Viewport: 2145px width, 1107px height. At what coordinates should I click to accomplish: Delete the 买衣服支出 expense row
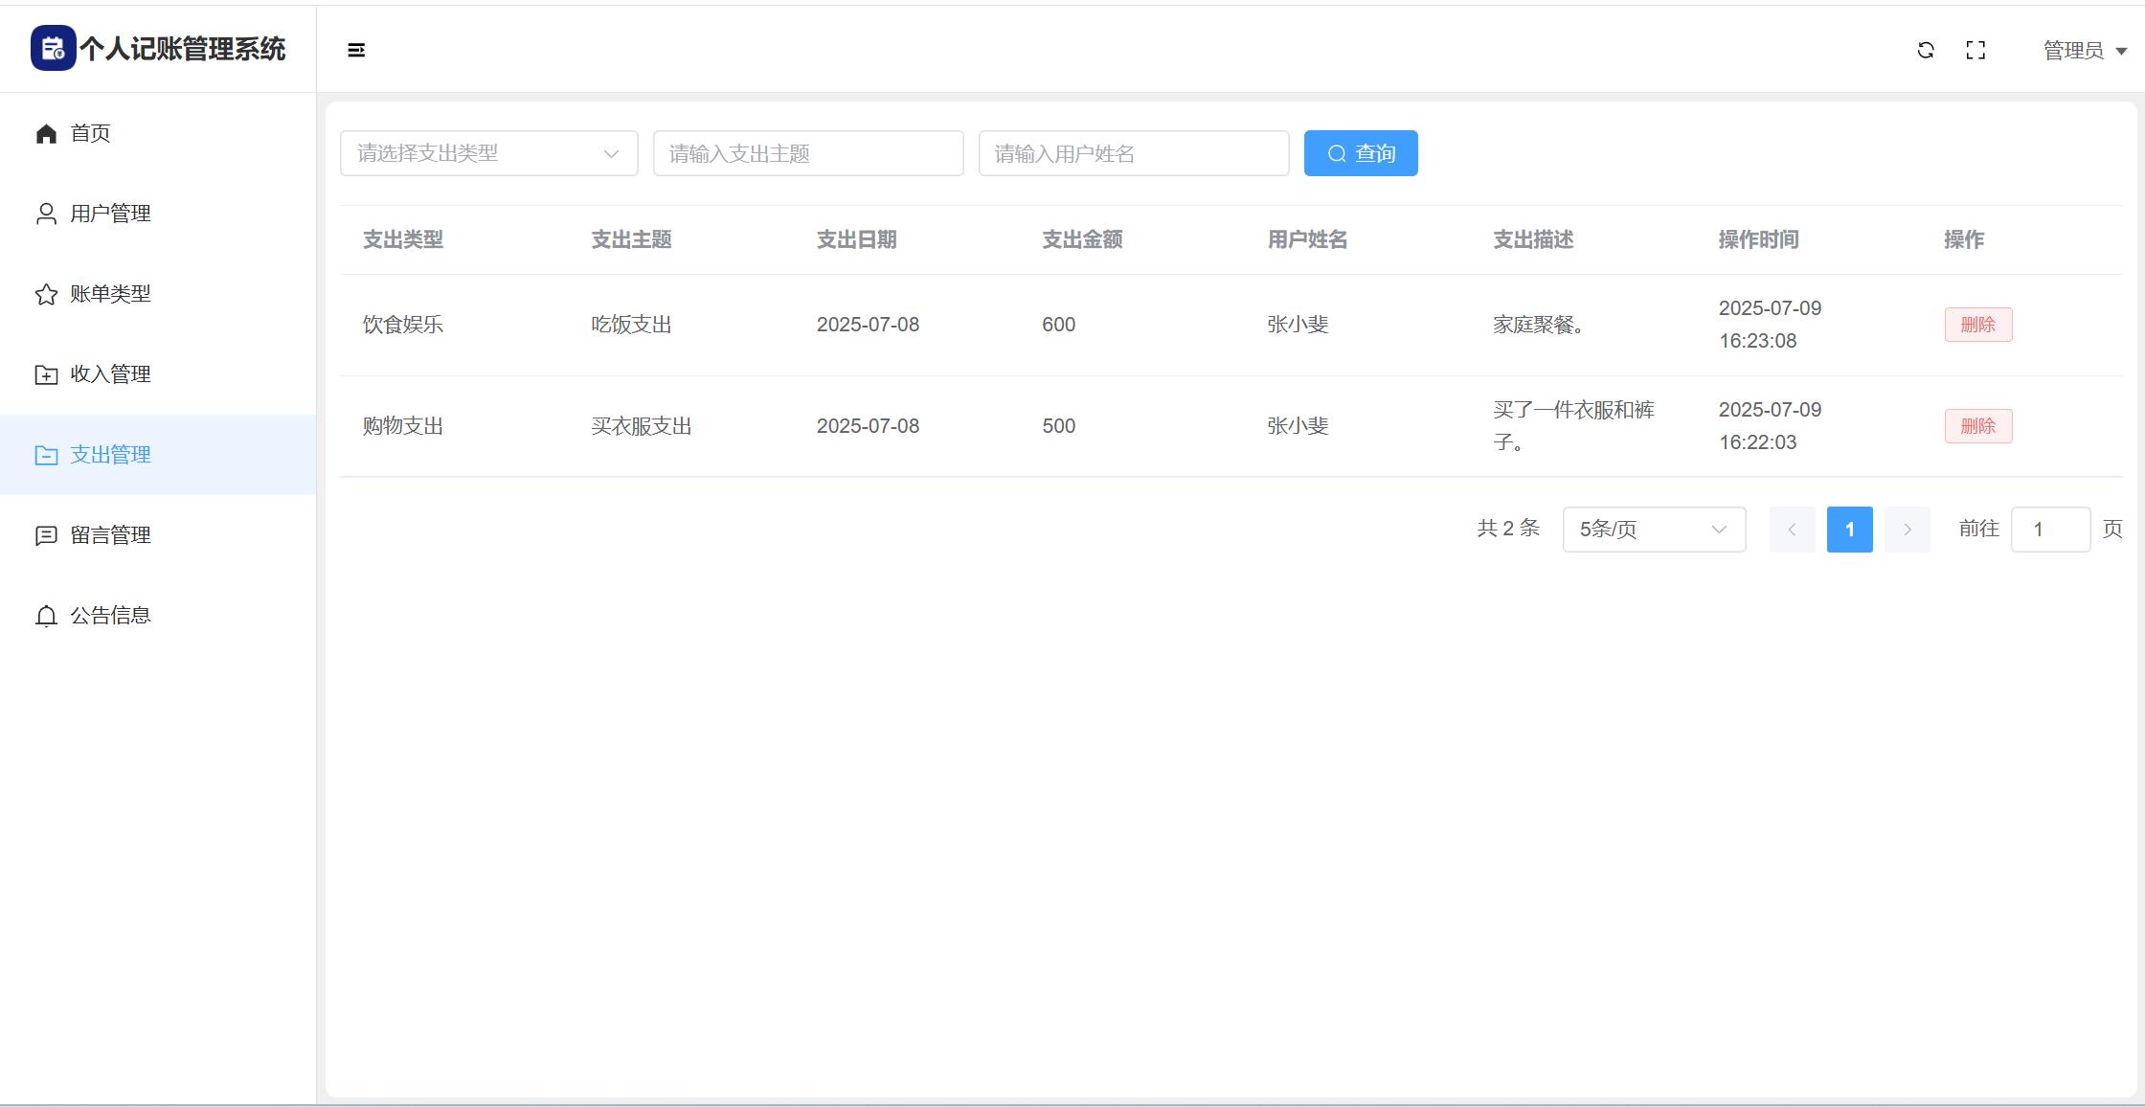tap(1977, 426)
